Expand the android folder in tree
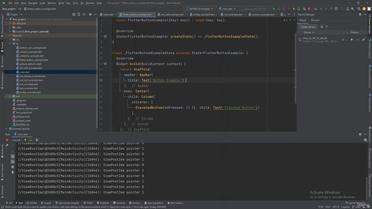 click(10, 31)
